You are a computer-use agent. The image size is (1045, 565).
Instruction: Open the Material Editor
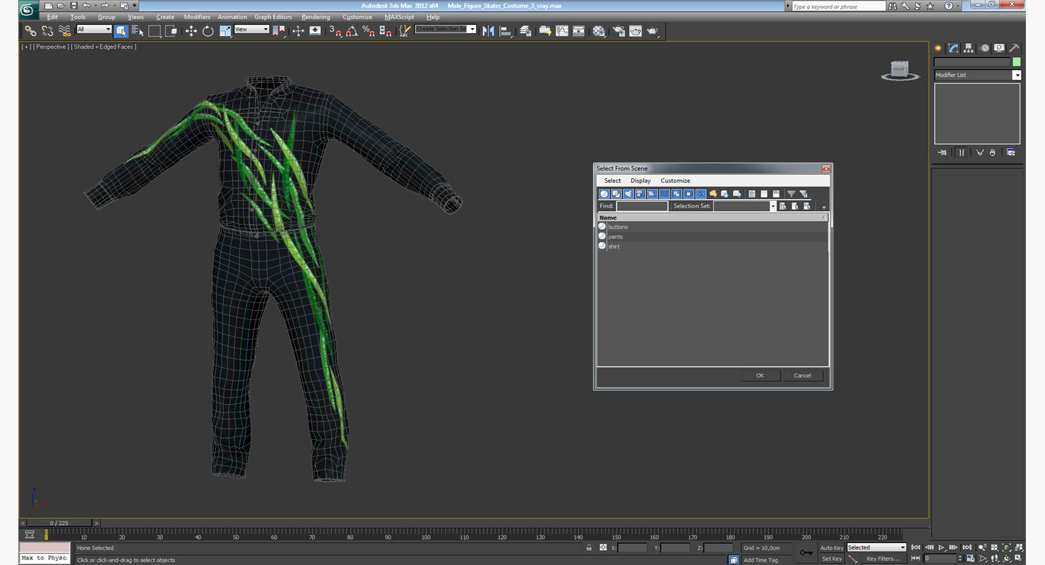click(599, 31)
